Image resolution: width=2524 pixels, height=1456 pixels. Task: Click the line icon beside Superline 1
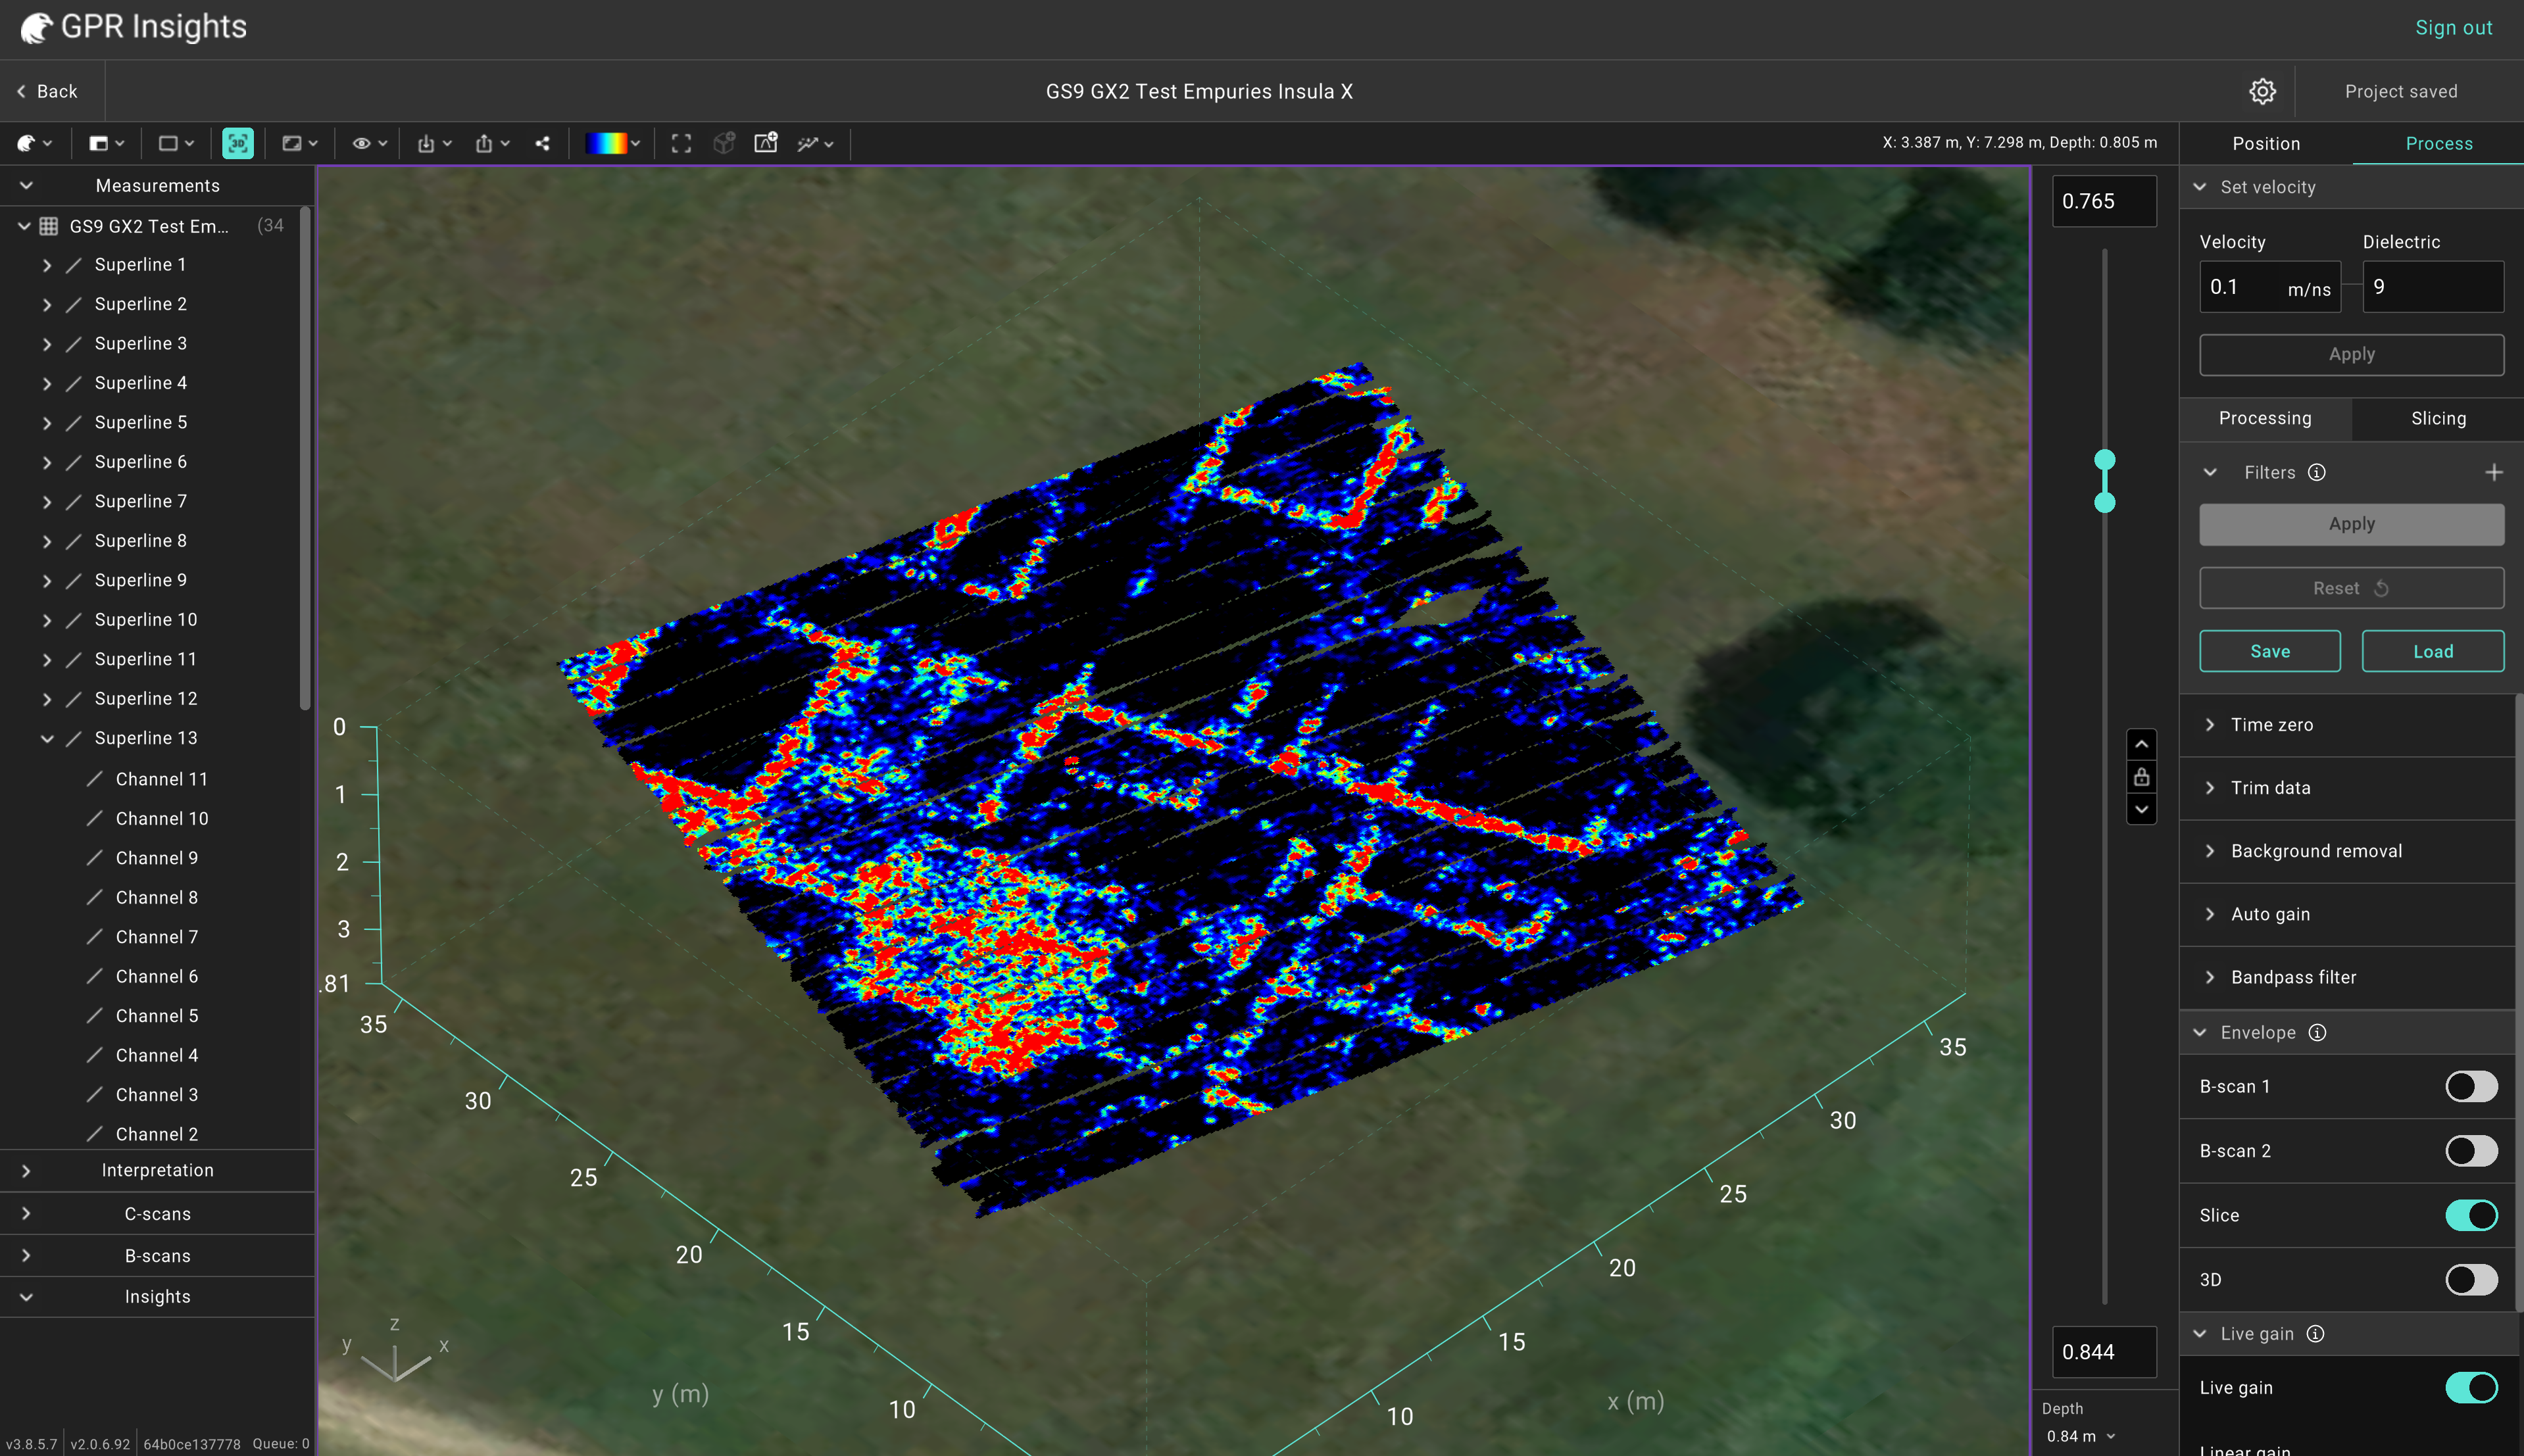(x=73, y=265)
